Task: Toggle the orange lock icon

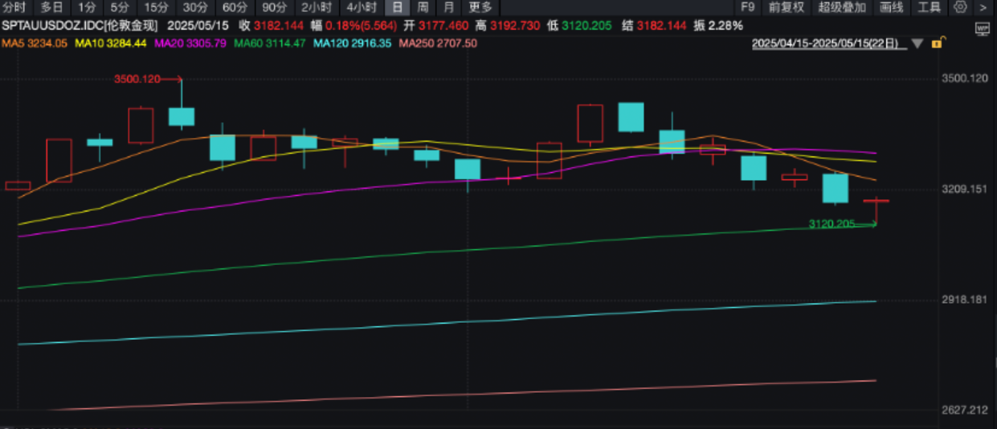Action: (937, 43)
